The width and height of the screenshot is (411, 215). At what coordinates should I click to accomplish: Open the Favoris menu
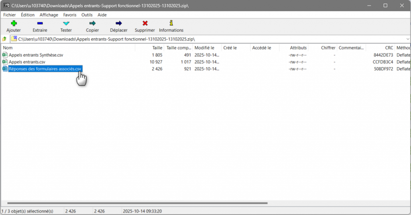click(69, 15)
